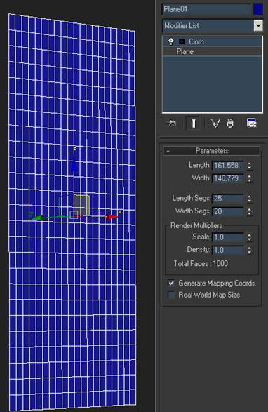This screenshot has height=412, width=268.
Task: Open Configure Modifier Sets icon
Action: tap(251, 123)
